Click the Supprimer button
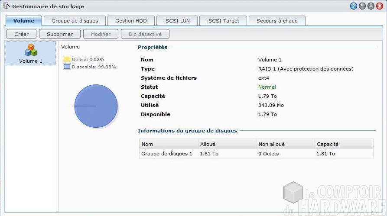 tap(60, 34)
